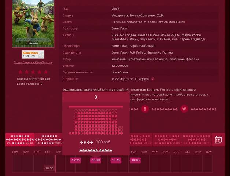
Task: Rate the film with the fourth star
Action: 40,72
